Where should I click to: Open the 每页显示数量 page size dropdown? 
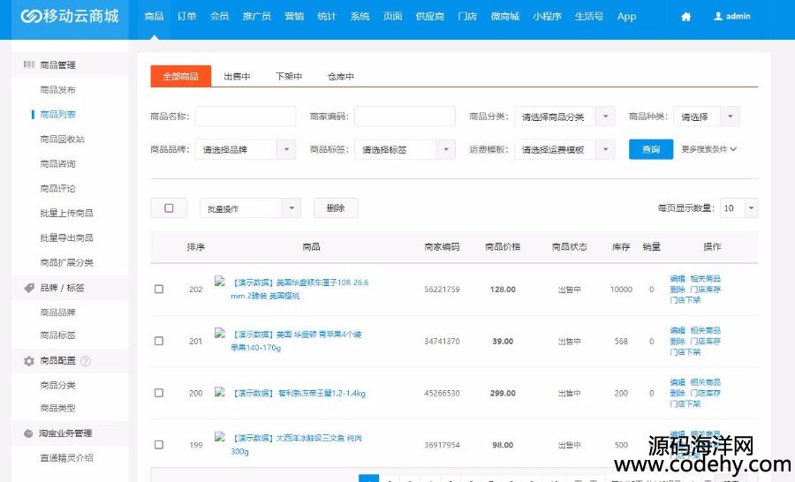(738, 208)
